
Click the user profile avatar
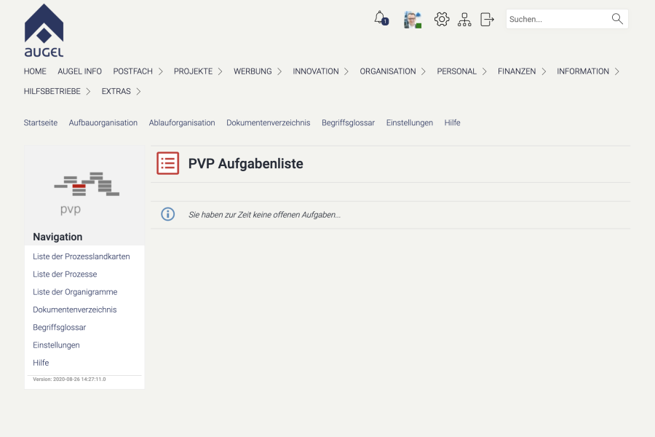coord(413,20)
